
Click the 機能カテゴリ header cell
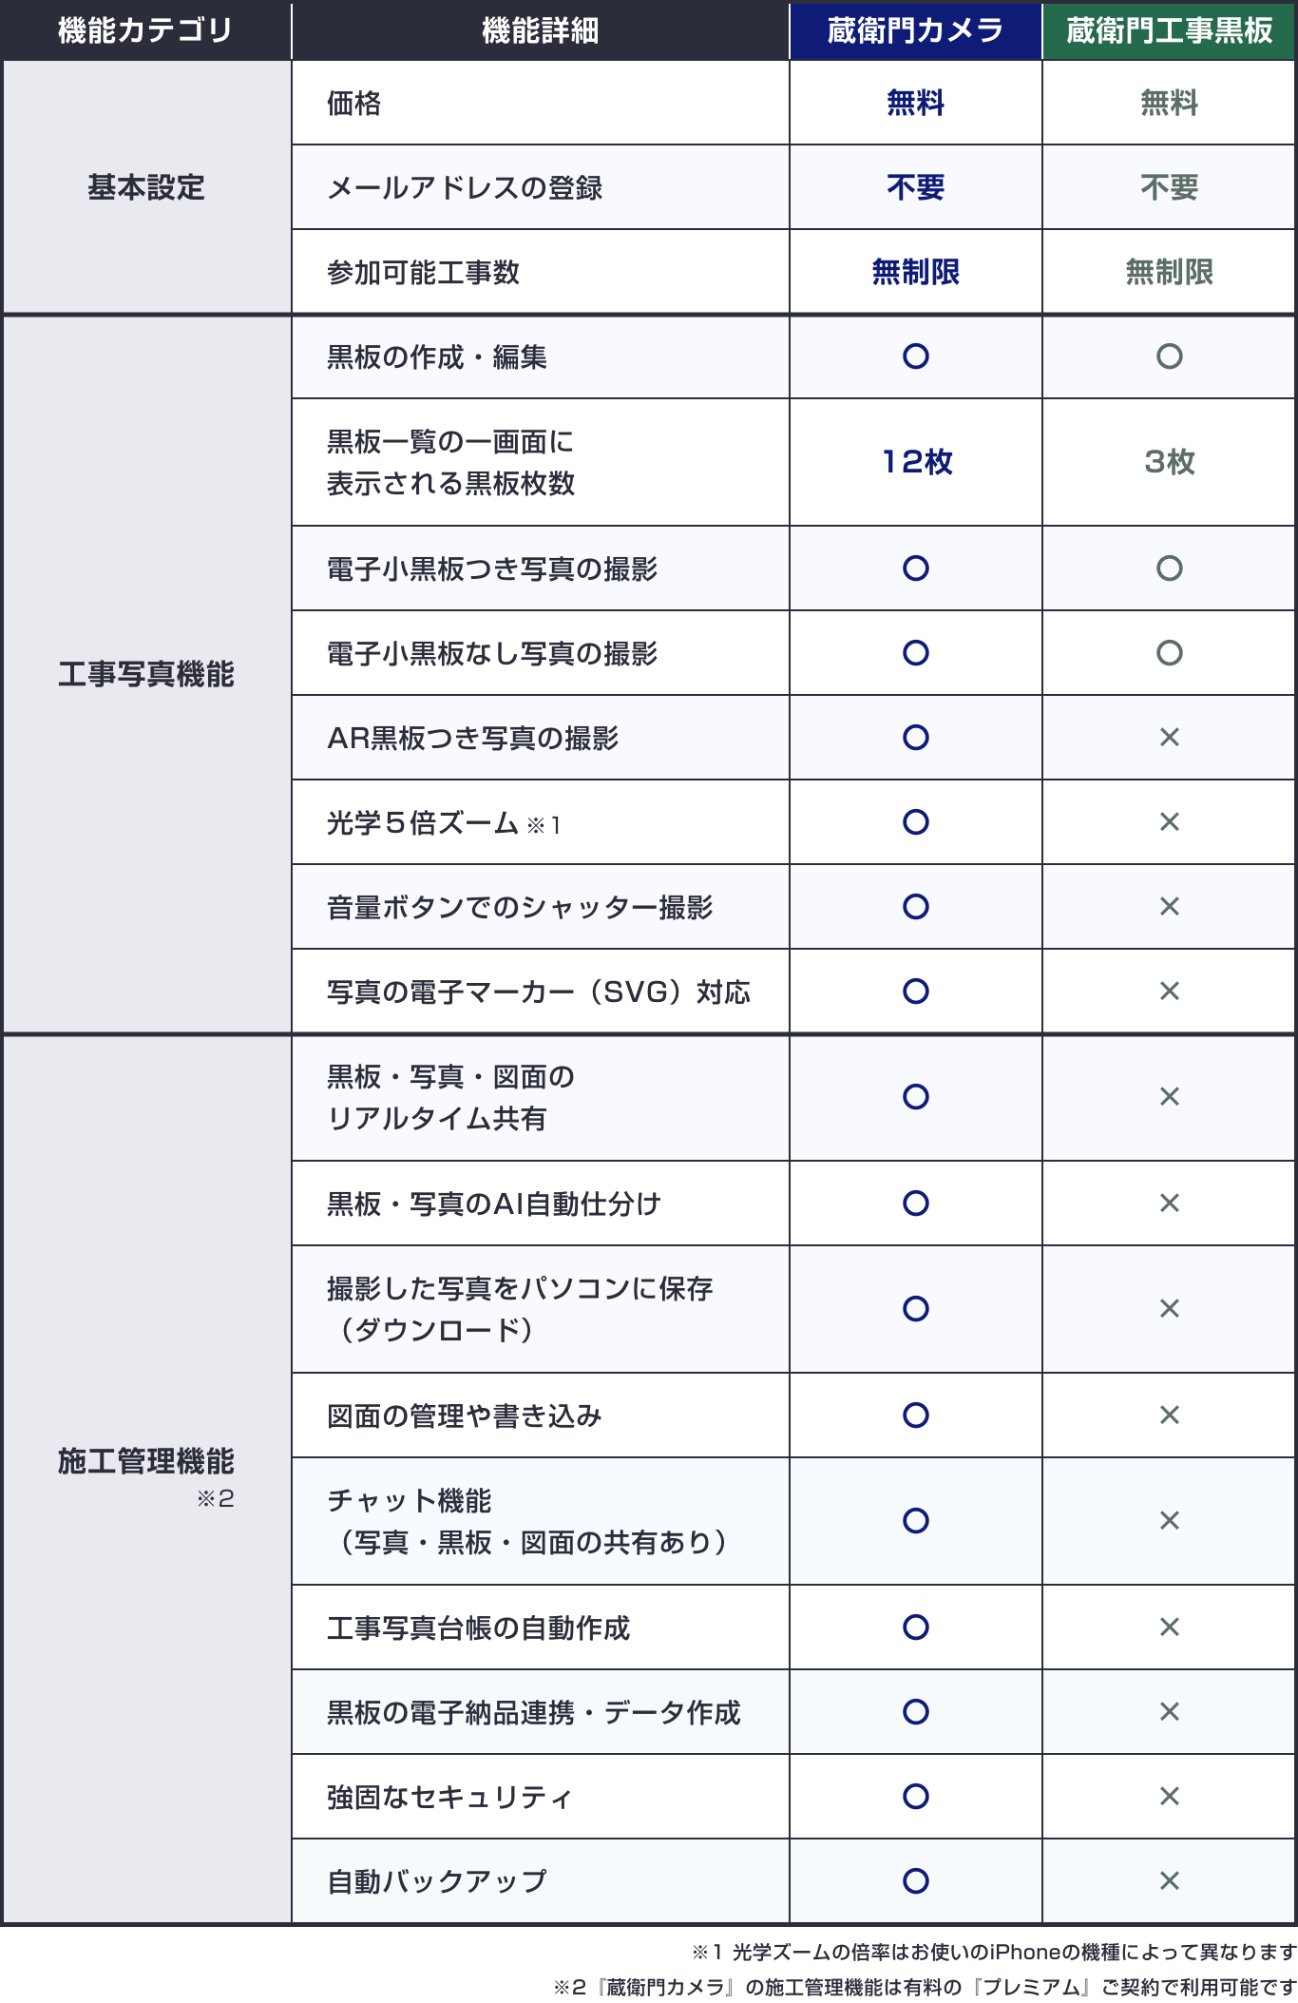[x=146, y=30]
